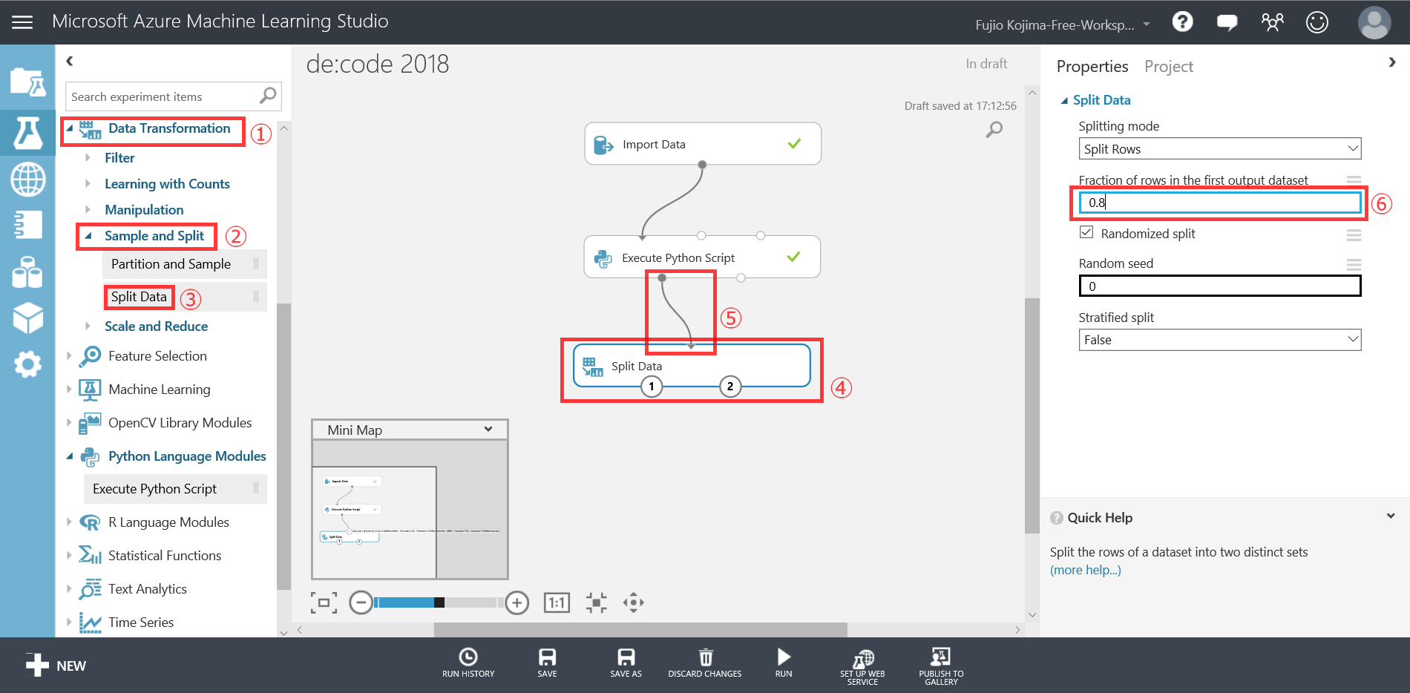Select the Execute Python Script palette module
The width and height of the screenshot is (1410, 693).
[175, 489]
